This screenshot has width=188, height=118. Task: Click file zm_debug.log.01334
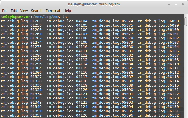pos(21,94)
